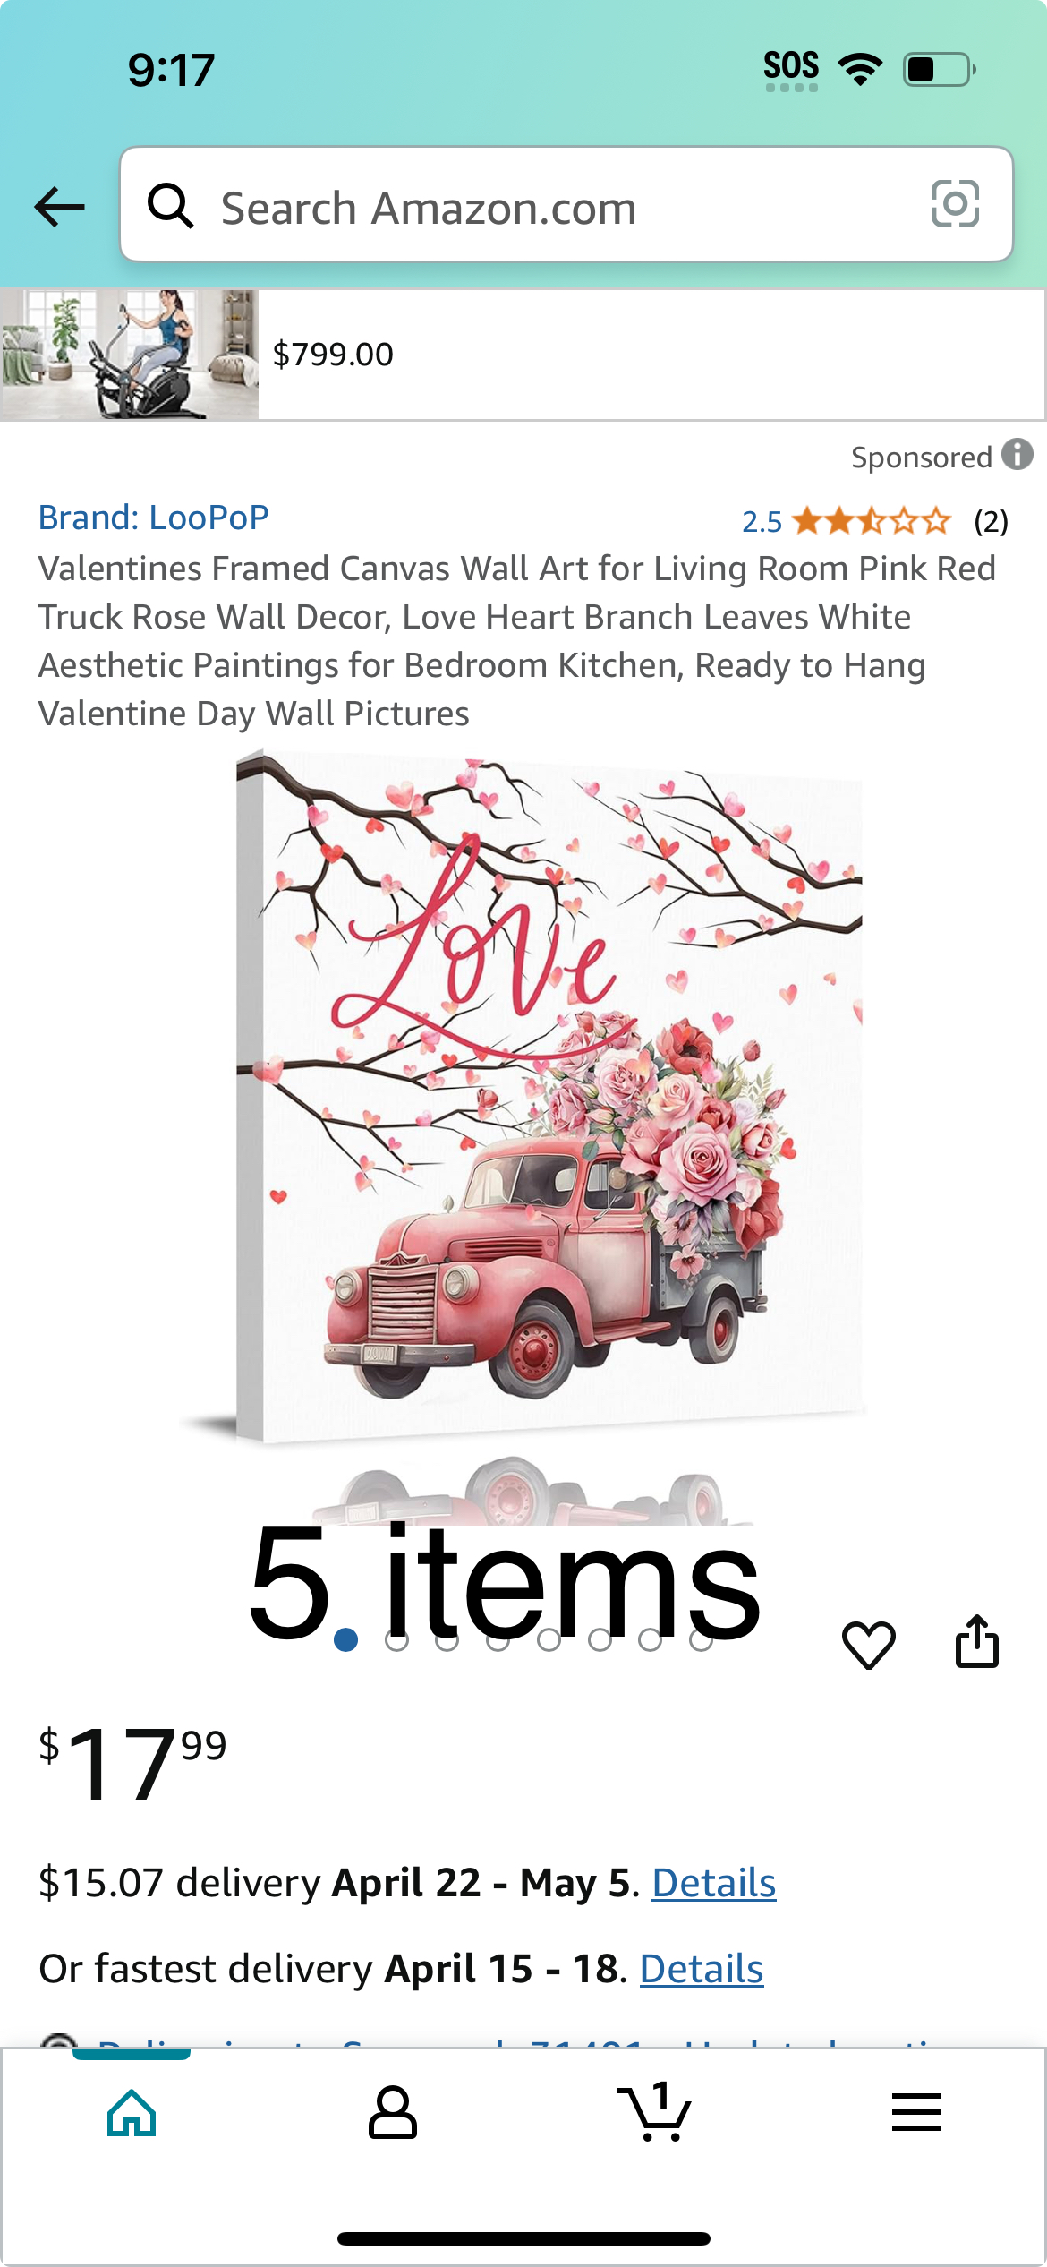
Task: Open camera lens search icon
Action: 955,204
